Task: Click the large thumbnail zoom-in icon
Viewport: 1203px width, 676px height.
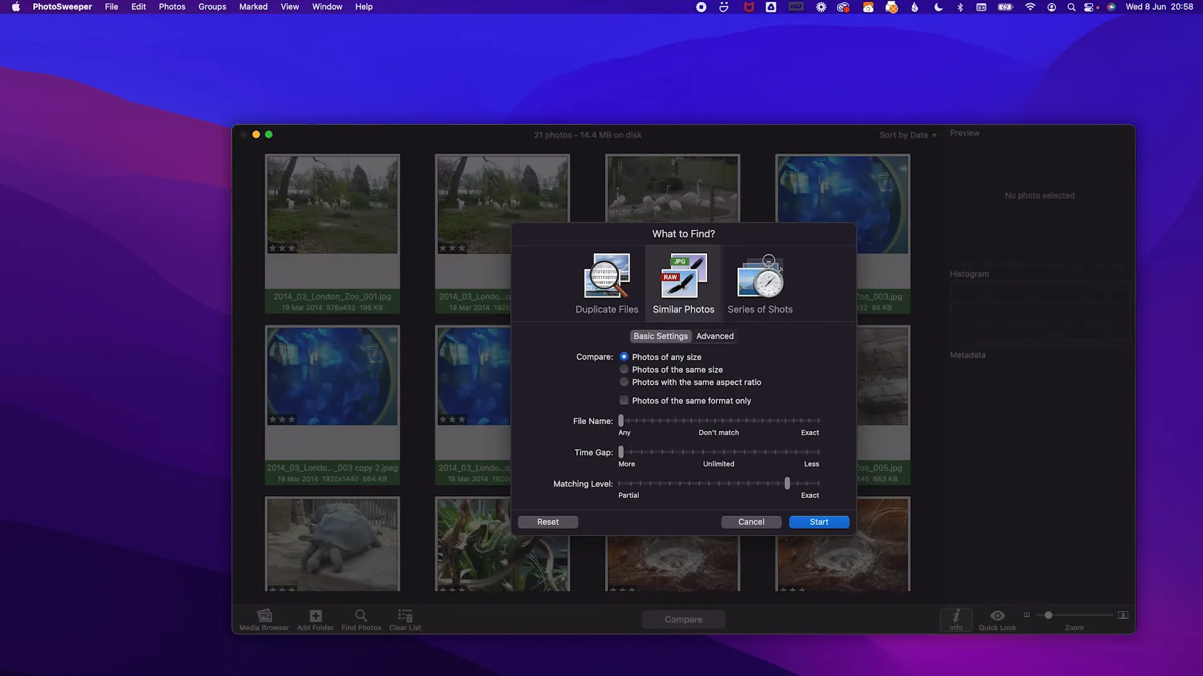Action: click(1123, 615)
